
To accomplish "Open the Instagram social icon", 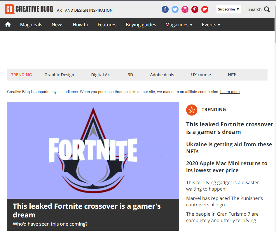I will pos(185,9).
